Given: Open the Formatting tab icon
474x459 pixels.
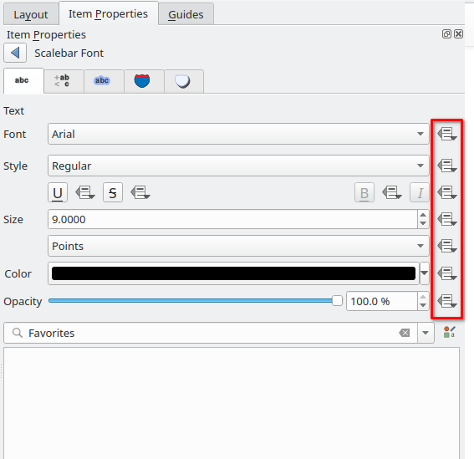Looking at the screenshot, I should click(64, 81).
